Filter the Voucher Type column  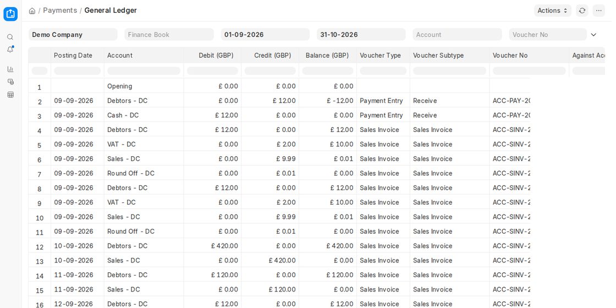pyautogui.click(x=383, y=71)
